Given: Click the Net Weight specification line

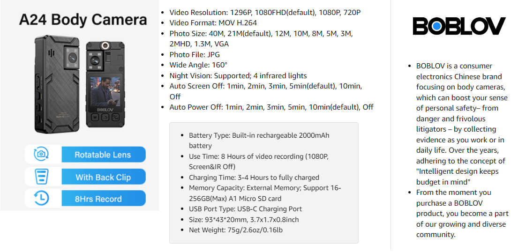Looking at the screenshot, I should click(x=235, y=230).
